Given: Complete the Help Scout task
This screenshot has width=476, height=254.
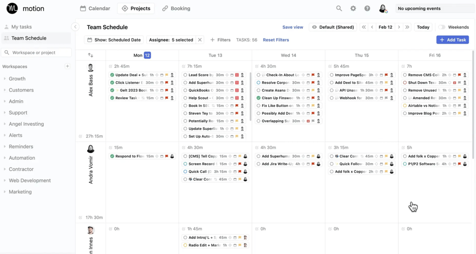Looking at the screenshot, I should (x=185, y=98).
